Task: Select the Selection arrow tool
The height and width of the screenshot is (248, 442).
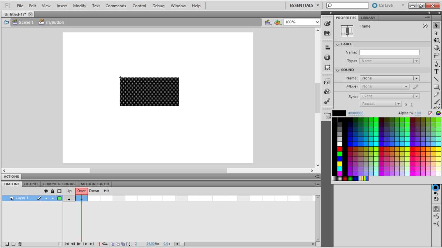Action: tap(436, 25)
